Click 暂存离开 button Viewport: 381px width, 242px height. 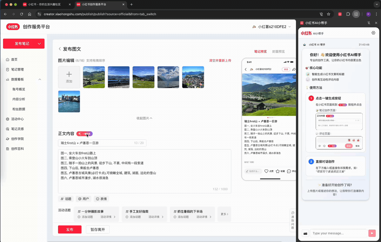98,230
